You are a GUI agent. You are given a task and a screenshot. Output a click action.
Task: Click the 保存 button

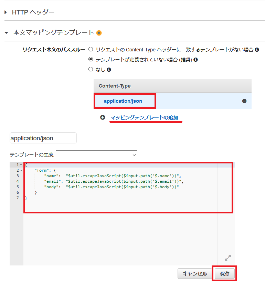tap(225, 274)
